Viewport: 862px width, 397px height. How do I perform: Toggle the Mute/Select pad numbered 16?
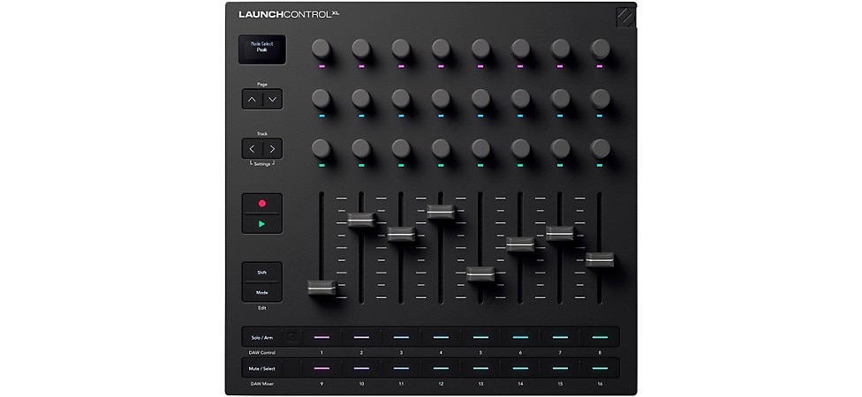tap(600, 368)
